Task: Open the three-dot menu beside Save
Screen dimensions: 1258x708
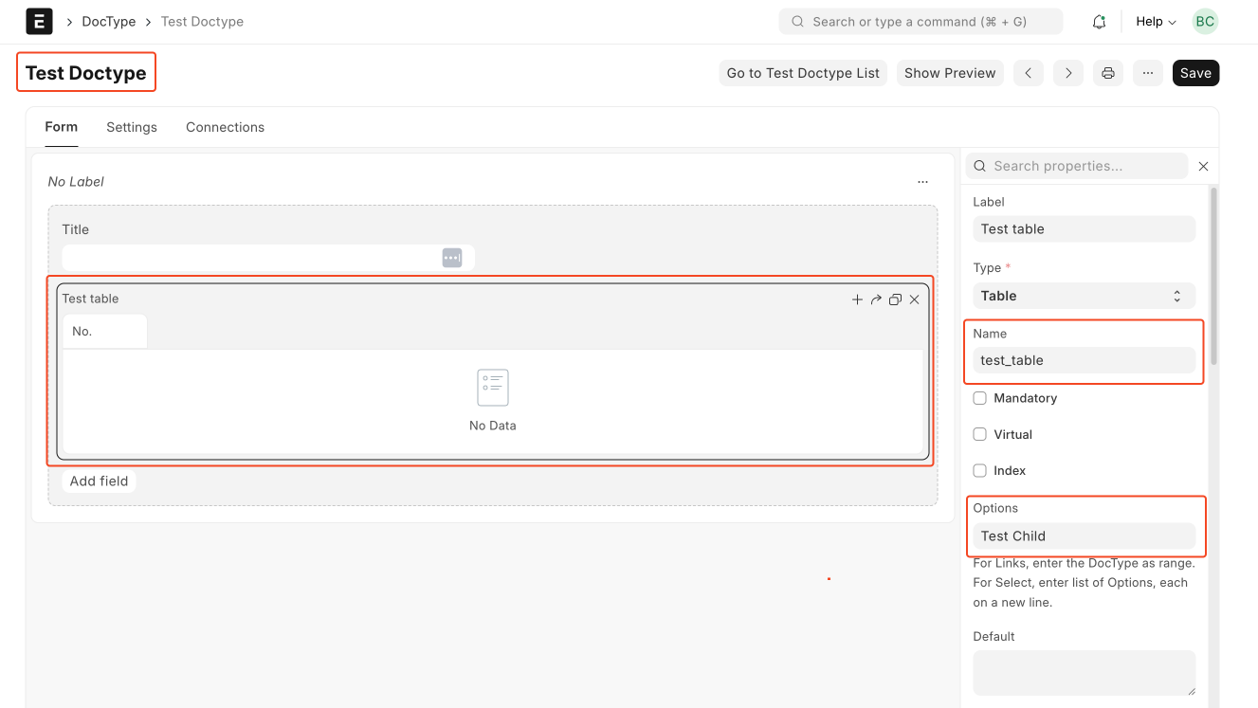Action: (x=1148, y=73)
